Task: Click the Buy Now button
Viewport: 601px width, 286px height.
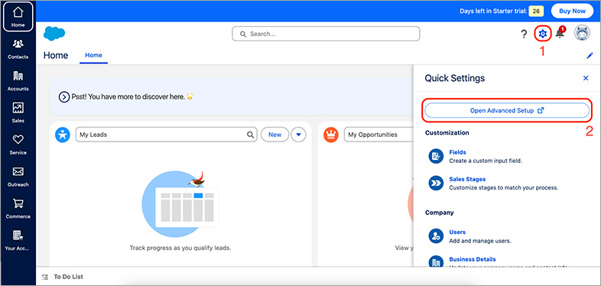Action: pyautogui.click(x=572, y=11)
